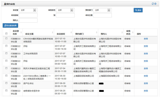Open 查看 link for 资产处会议 row
The width and height of the screenshot is (160, 97).
[x=146, y=83]
